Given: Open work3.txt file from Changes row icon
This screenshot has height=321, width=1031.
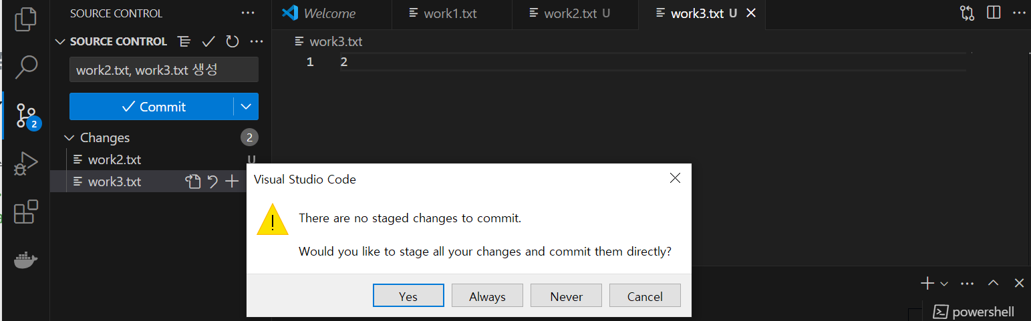Looking at the screenshot, I should pyautogui.click(x=193, y=182).
